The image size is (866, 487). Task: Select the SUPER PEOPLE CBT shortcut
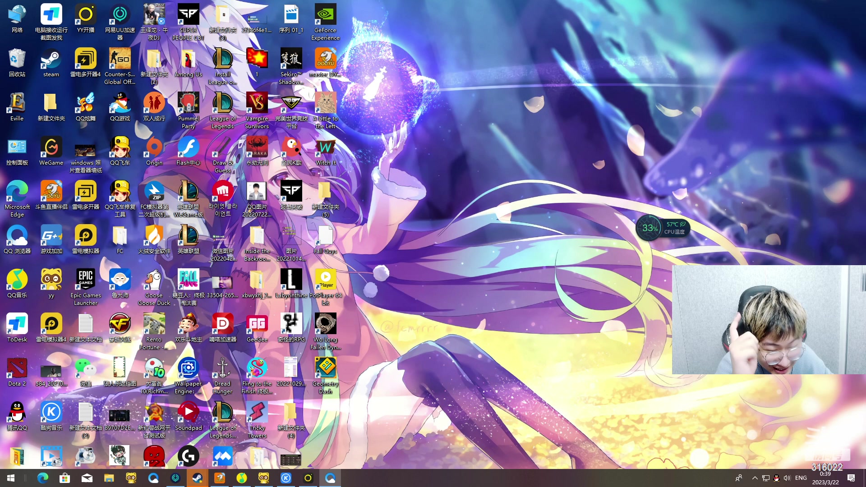click(x=188, y=23)
